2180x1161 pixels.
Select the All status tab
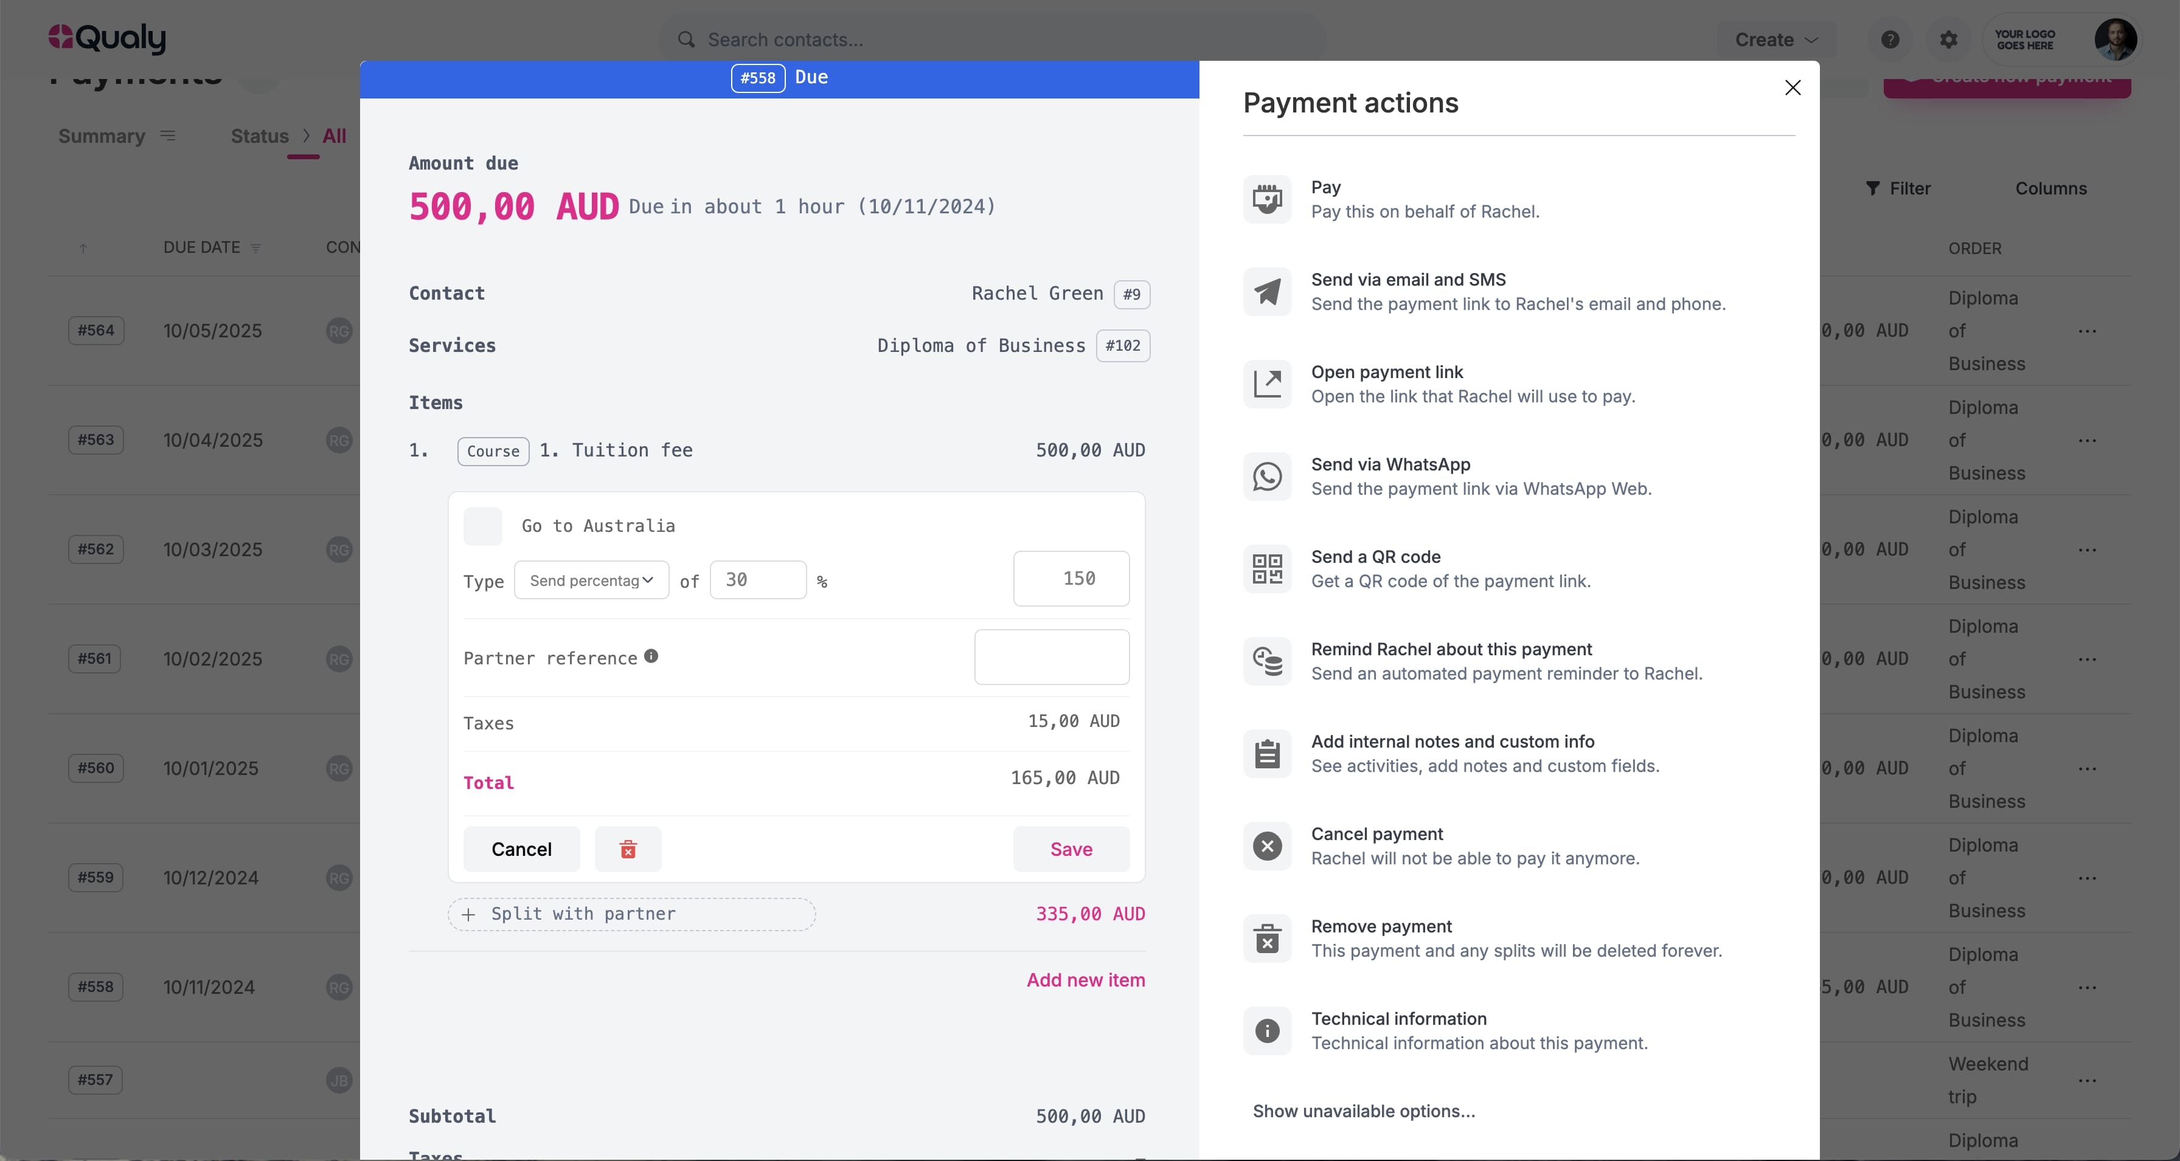[x=335, y=136]
